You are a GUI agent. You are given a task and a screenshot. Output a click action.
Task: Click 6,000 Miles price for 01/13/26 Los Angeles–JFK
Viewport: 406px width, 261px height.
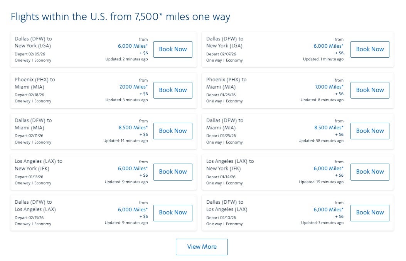(x=133, y=169)
